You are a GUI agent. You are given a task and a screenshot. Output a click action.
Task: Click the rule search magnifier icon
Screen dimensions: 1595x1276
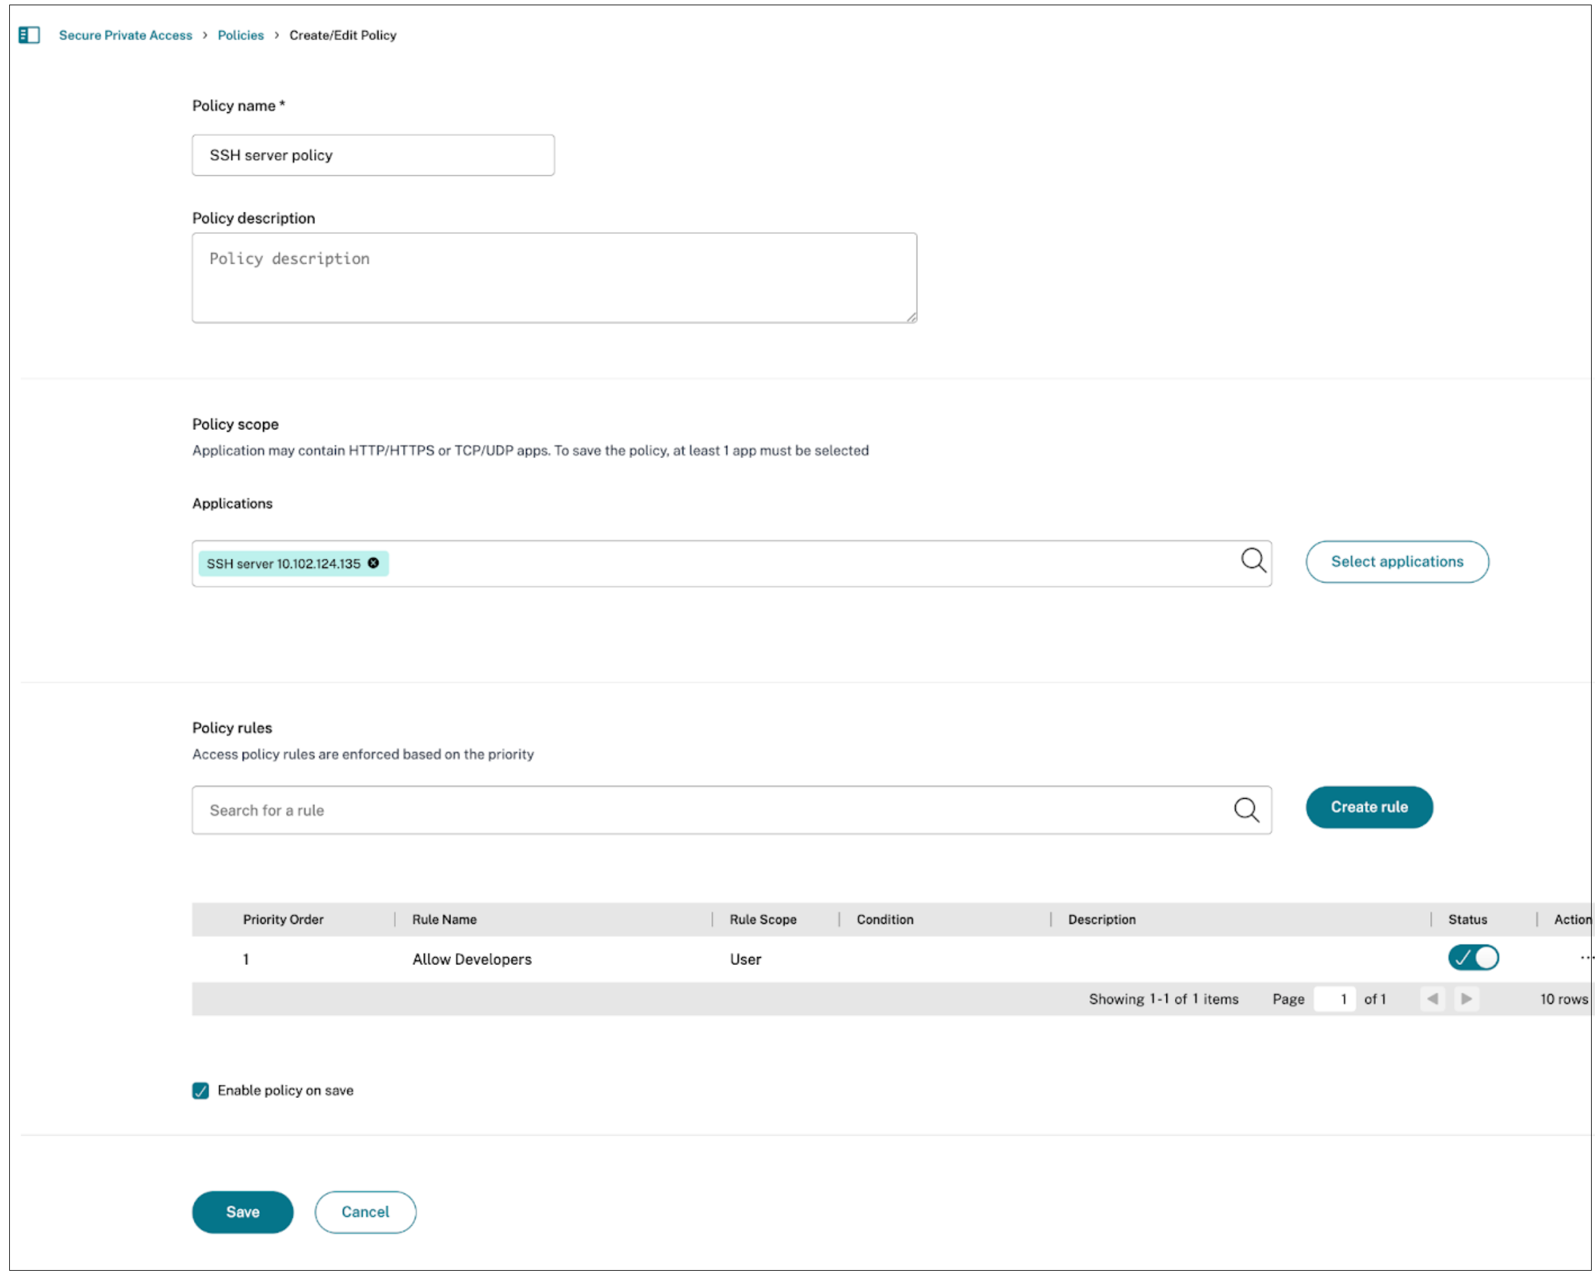(x=1246, y=810)
